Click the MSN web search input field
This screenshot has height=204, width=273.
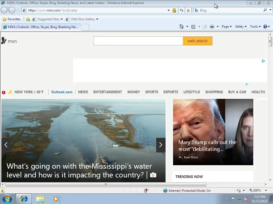[x=138, y=41]
